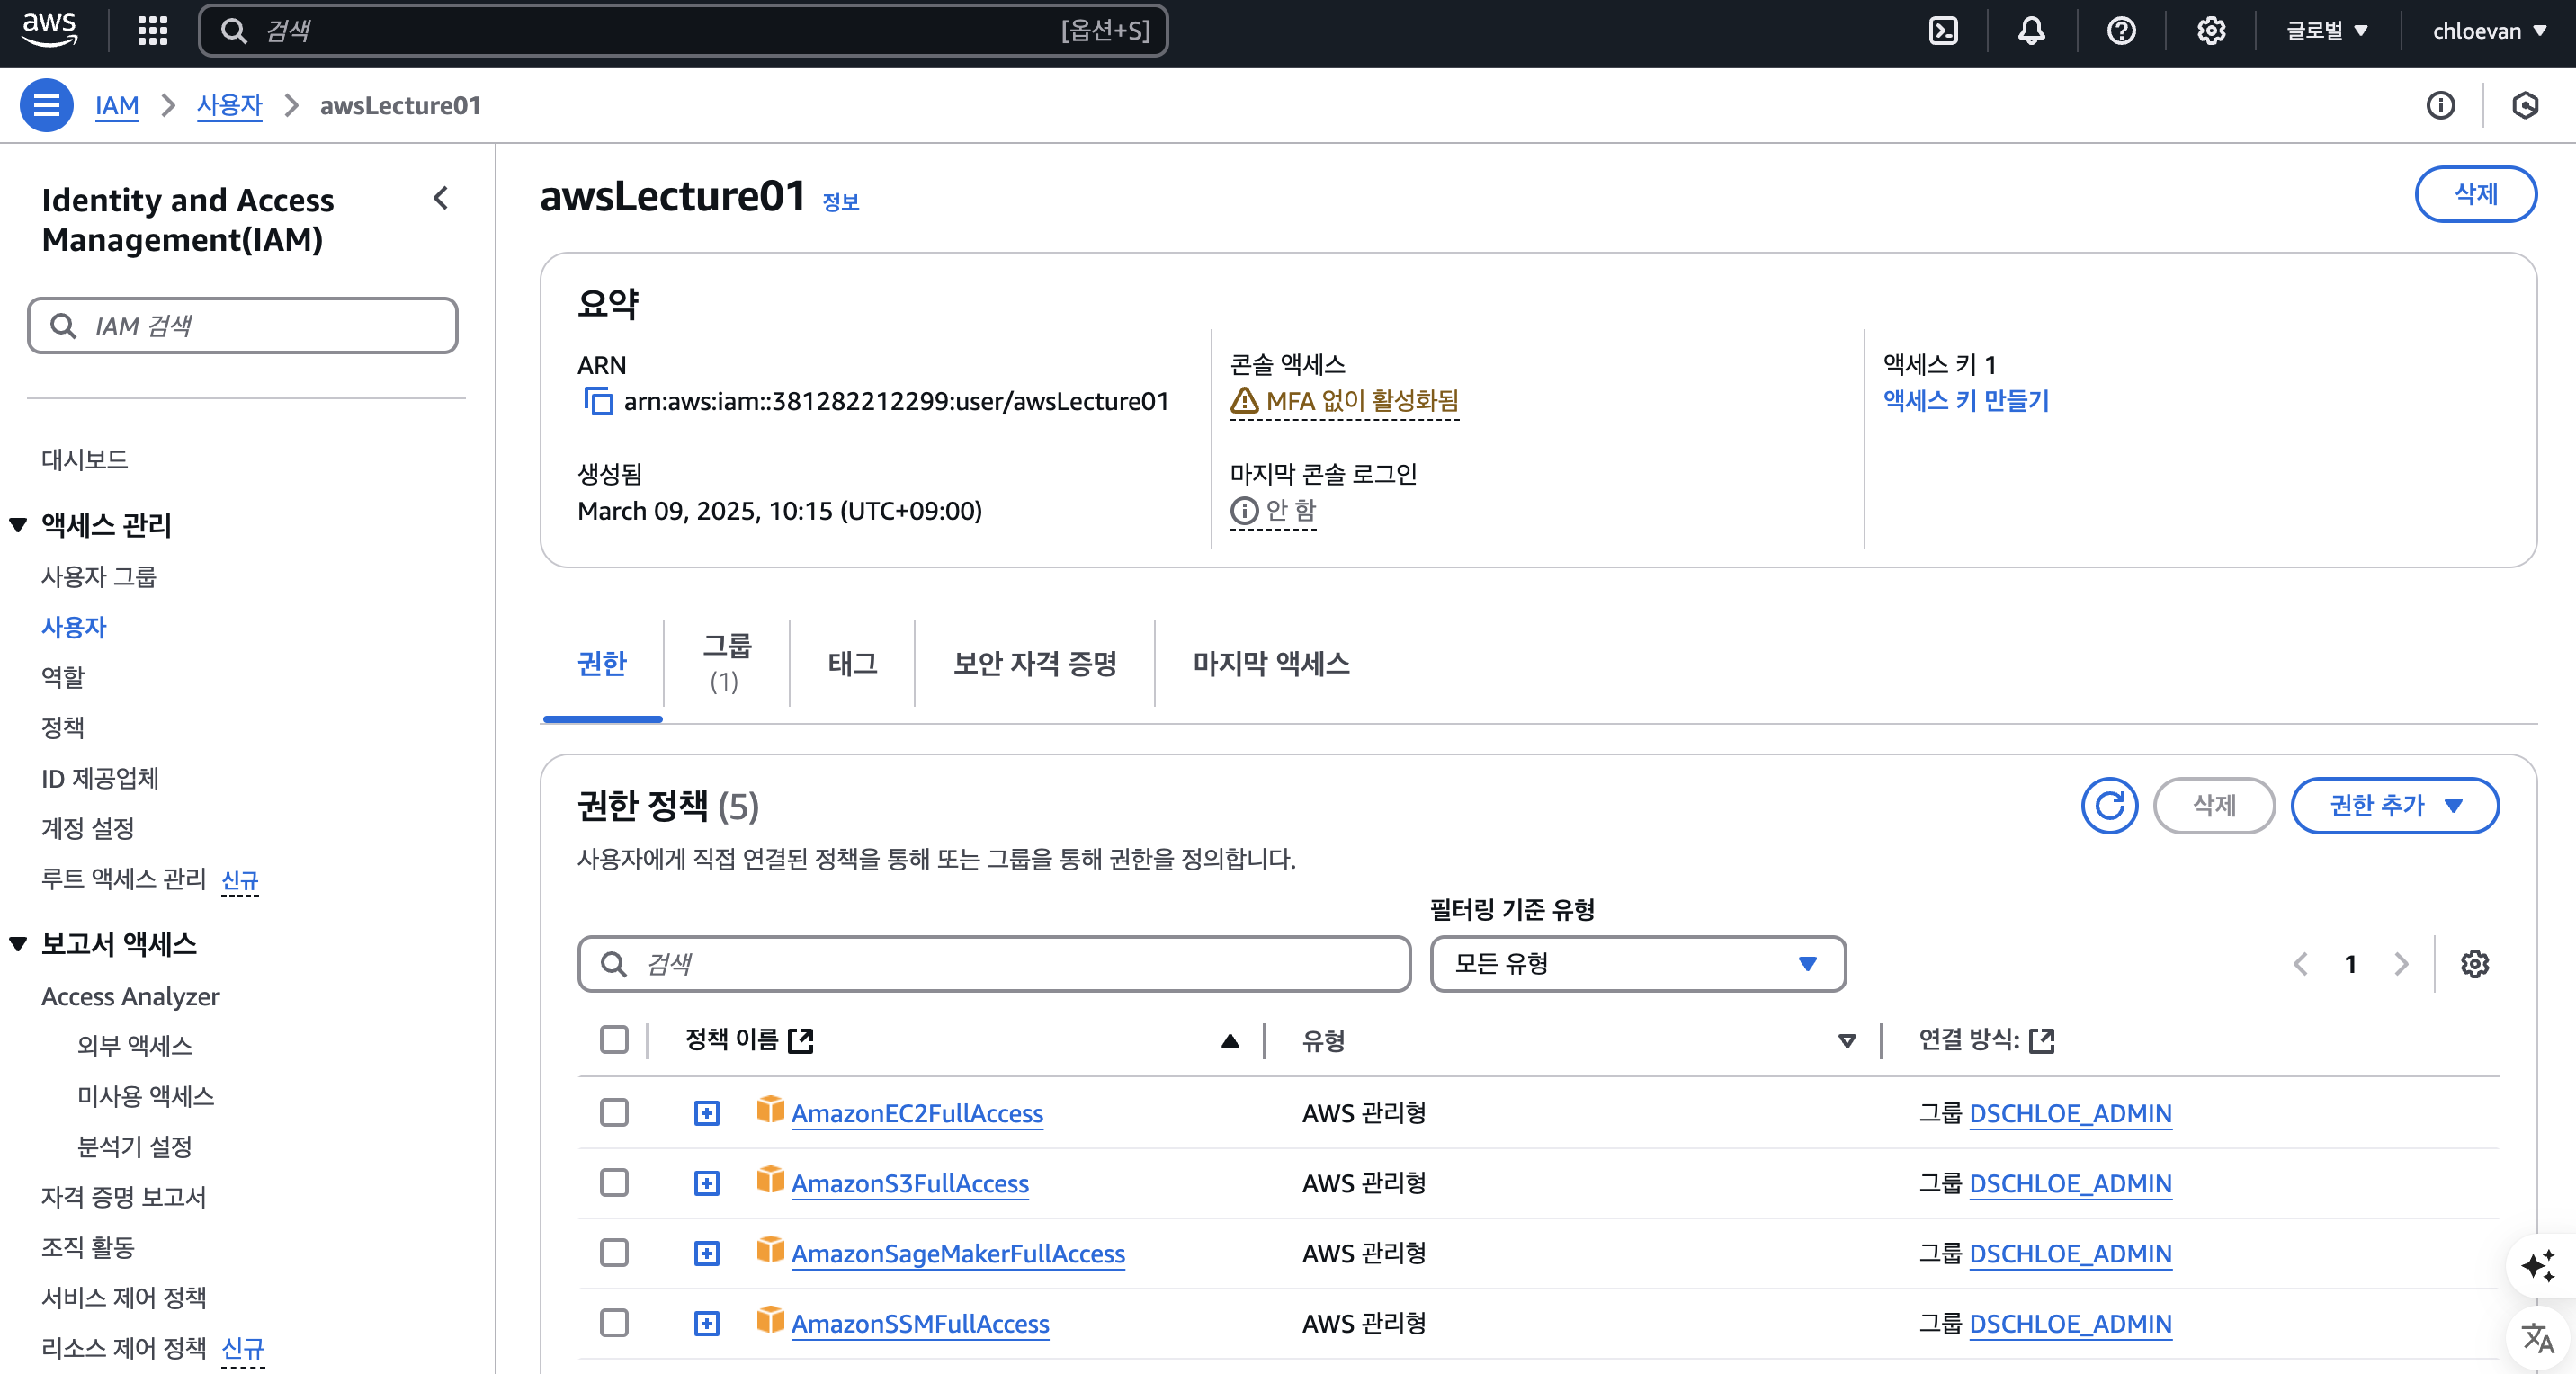The height and width of the screenshot is (1374, 2576).
Task: Click the awsLecture01 정보 link
Action: coord(840,202)
